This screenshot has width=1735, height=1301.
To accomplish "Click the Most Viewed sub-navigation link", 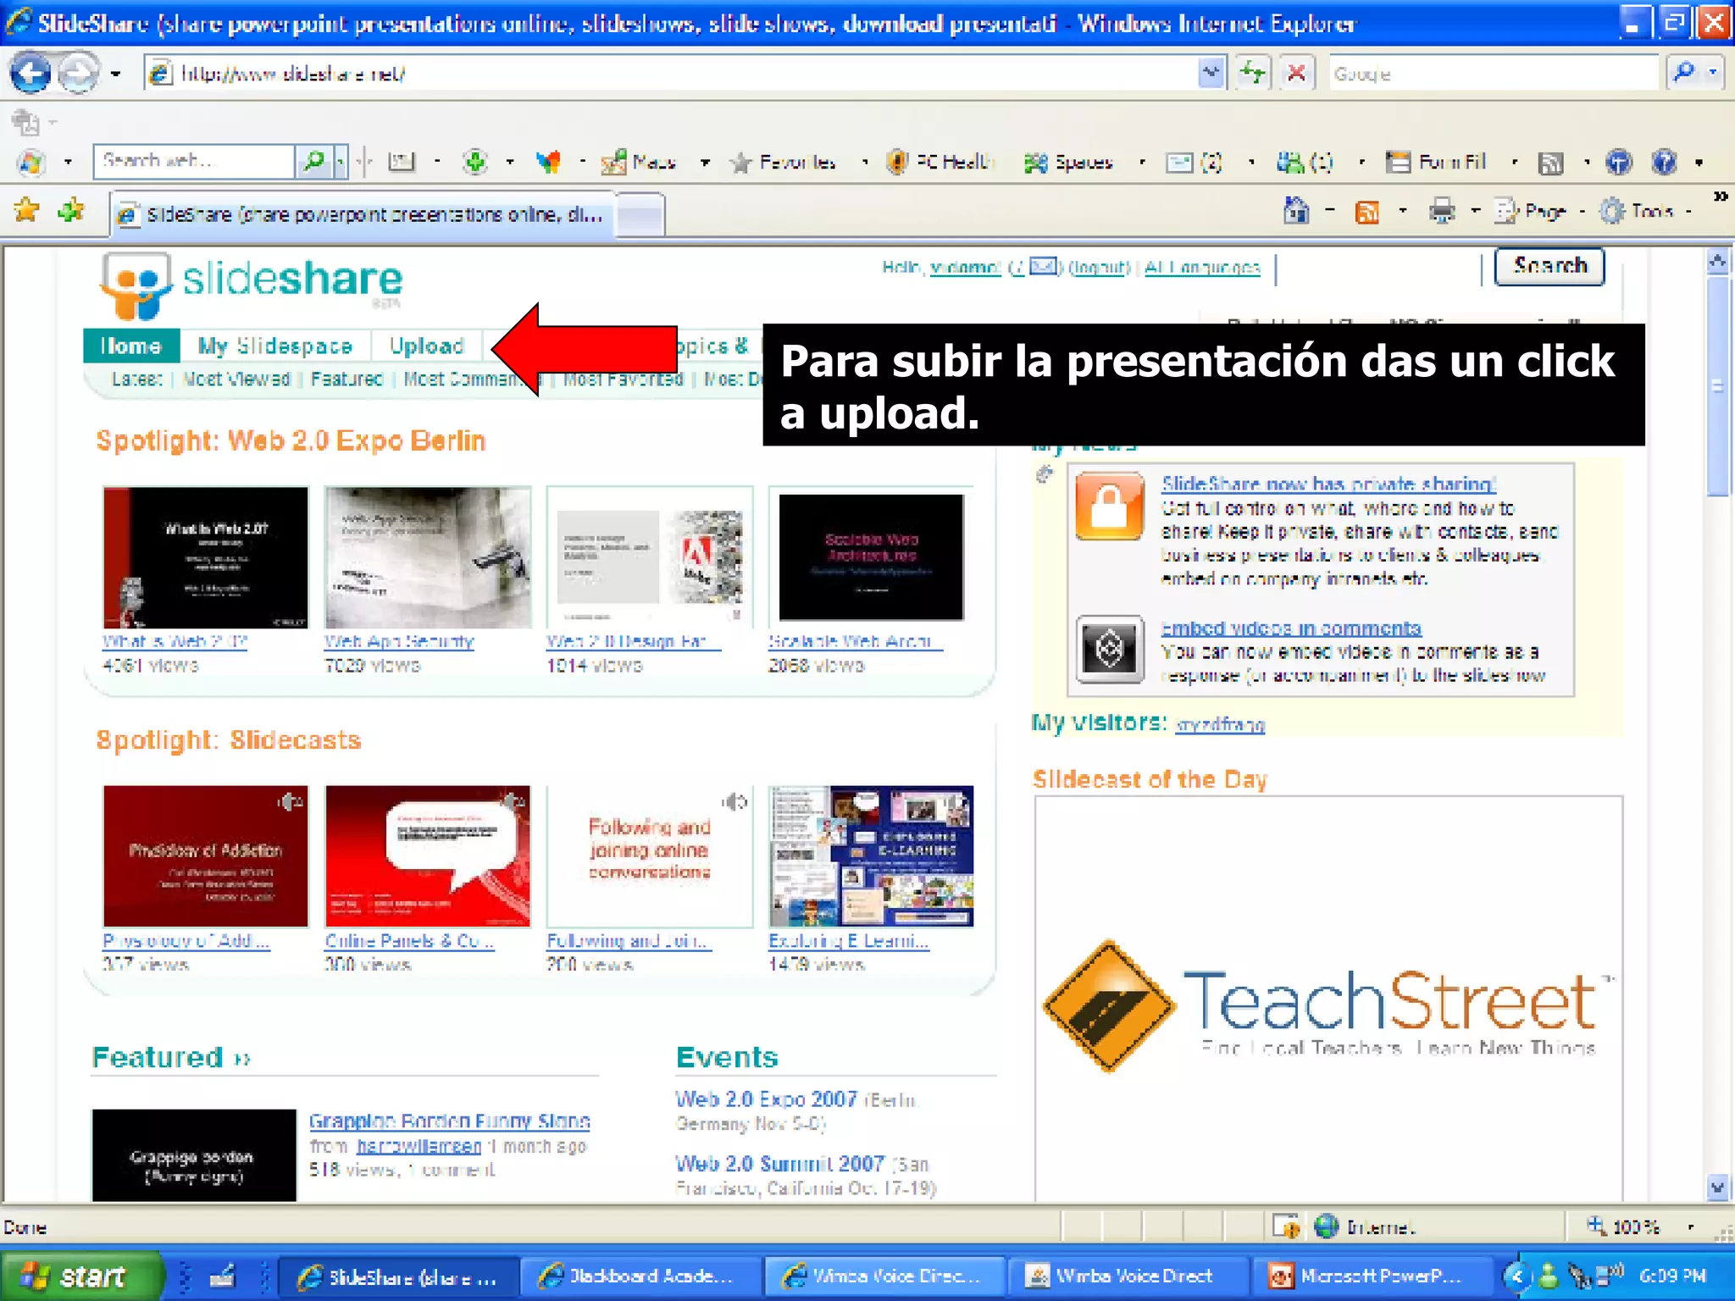I will pos(236,379).
